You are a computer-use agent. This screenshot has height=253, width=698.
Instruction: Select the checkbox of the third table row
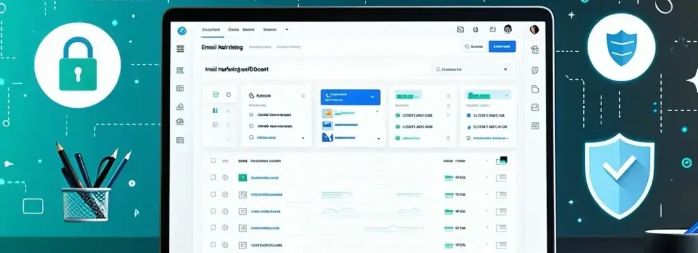coord(213,211)
